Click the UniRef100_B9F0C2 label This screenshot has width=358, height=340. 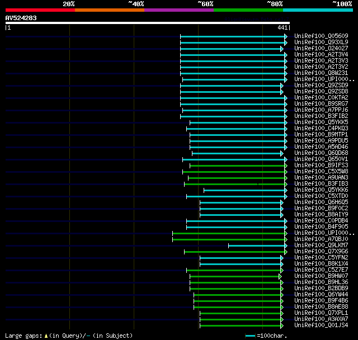[x=321, y=209]
